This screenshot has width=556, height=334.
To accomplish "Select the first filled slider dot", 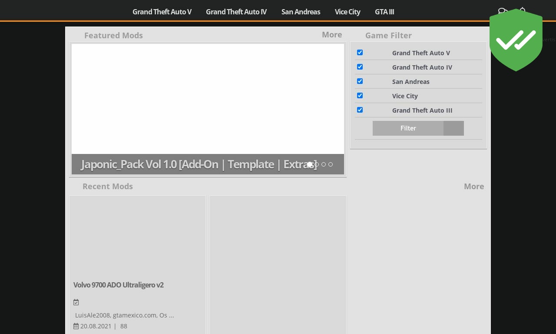I will 310,164.
